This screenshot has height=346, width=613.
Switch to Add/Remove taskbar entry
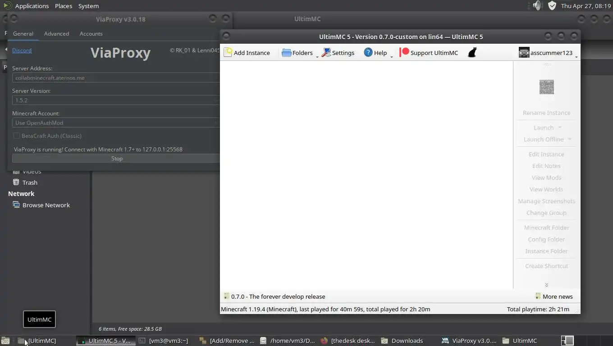point(227,341)
